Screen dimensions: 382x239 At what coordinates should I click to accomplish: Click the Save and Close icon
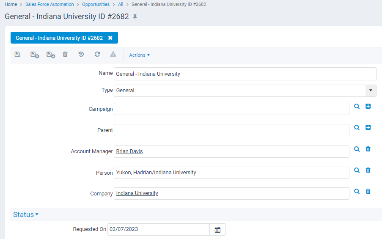(35, 55)
